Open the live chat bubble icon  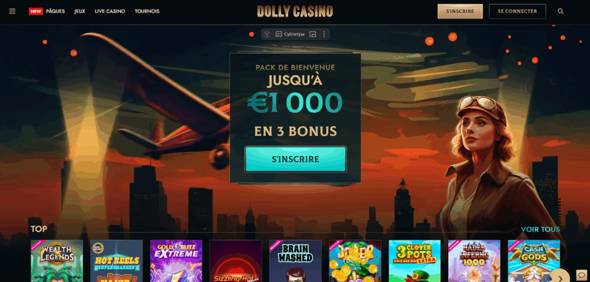tap(581, 275)
